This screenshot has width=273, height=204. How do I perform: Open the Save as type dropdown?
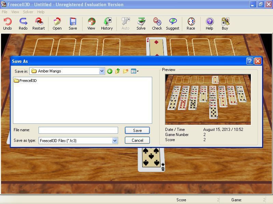tap(115, 140)
